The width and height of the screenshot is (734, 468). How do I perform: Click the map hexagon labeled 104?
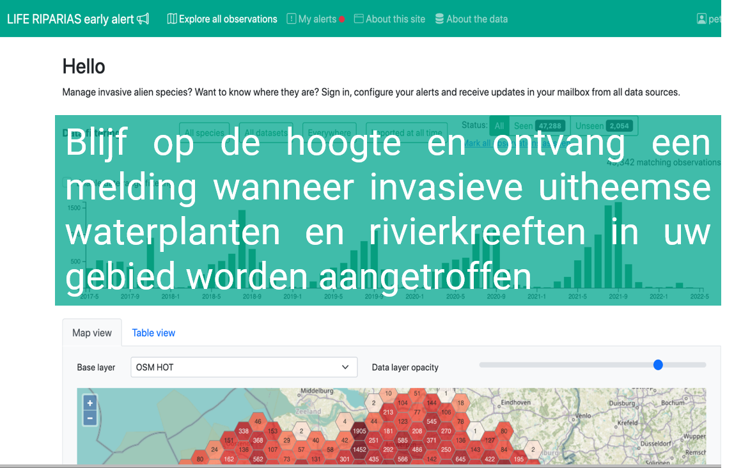point(403,403)
